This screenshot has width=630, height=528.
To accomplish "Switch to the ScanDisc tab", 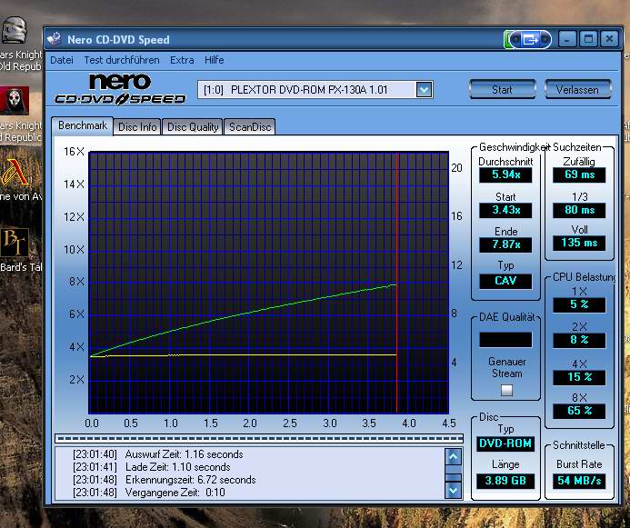I will tap(250, 127).
